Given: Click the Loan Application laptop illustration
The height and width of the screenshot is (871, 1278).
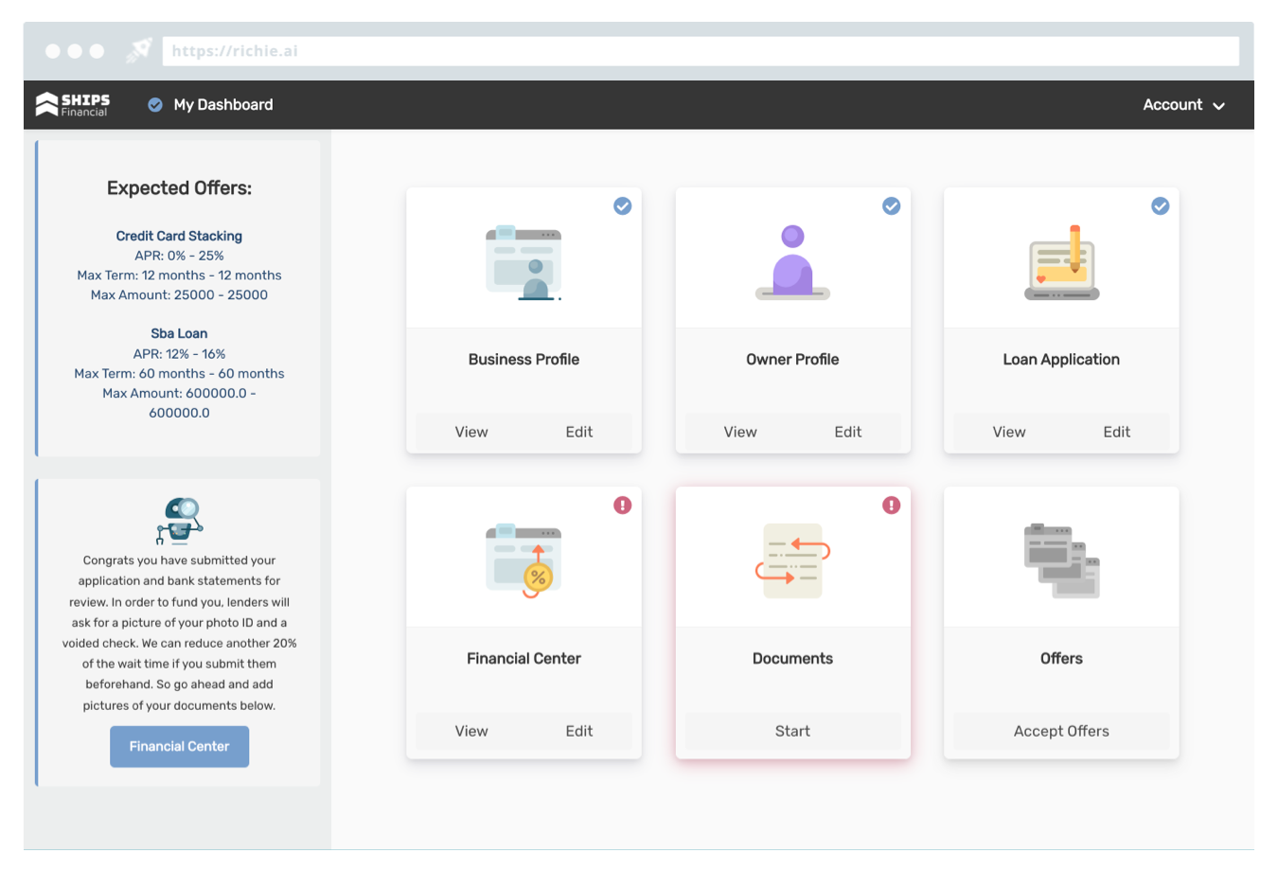Looking at the screenshot, I should (x=1061, y=262).
